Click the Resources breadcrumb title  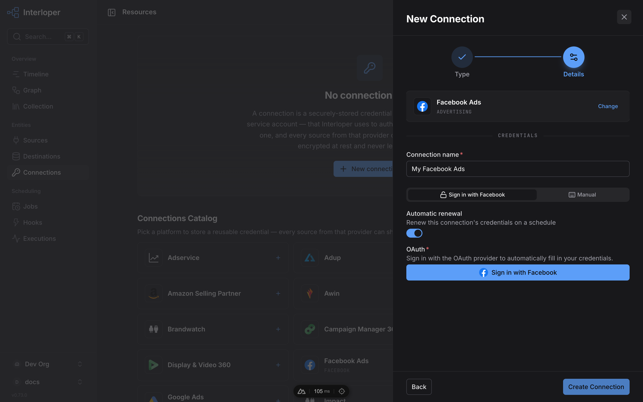139,12
